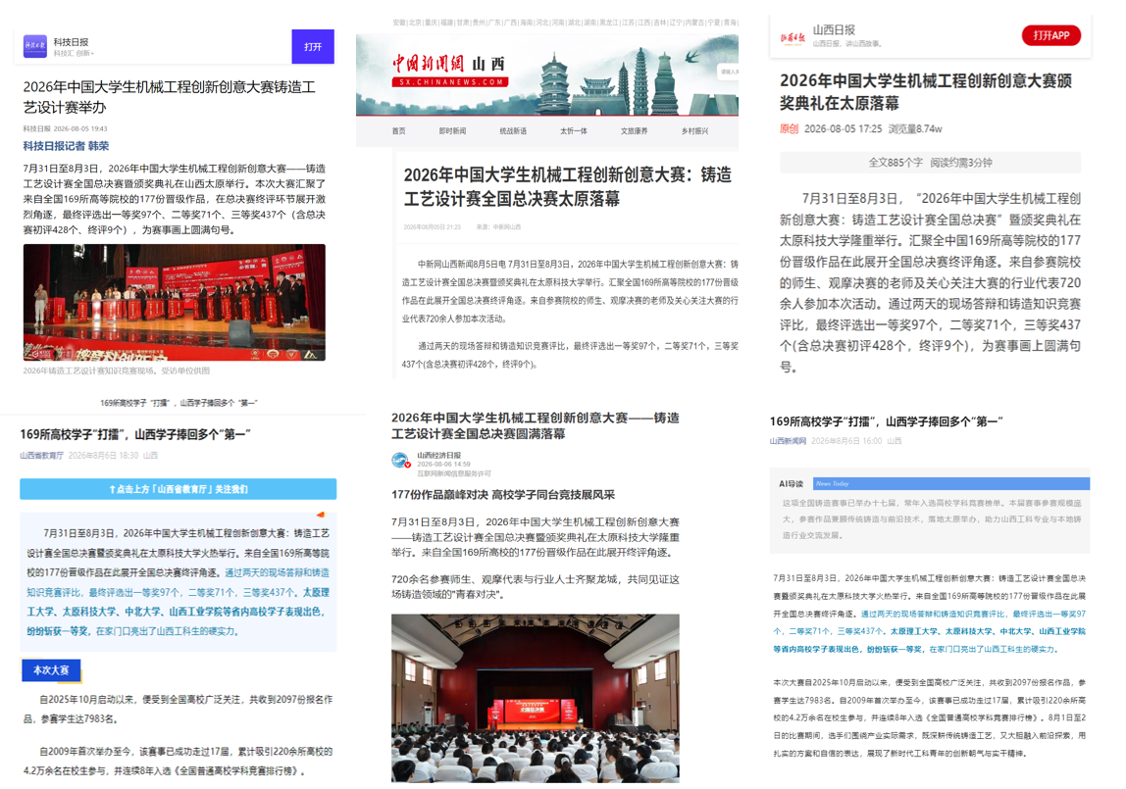Click the 科技日报 purple app logo
The height and width of the screenshot is (789, 1126).
click(35, 47)
